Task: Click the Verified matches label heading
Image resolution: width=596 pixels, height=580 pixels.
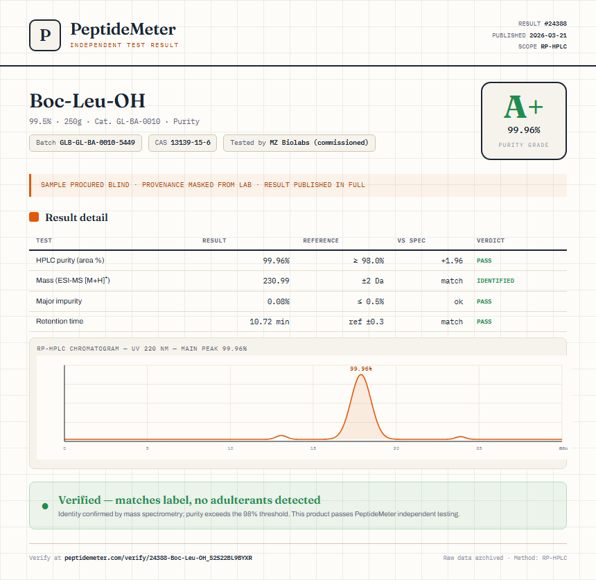Action: click(189, 500)
